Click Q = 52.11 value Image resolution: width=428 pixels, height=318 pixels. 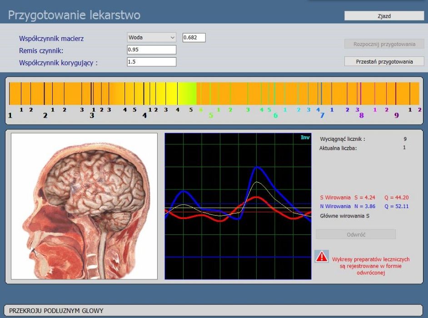point(396,206)
